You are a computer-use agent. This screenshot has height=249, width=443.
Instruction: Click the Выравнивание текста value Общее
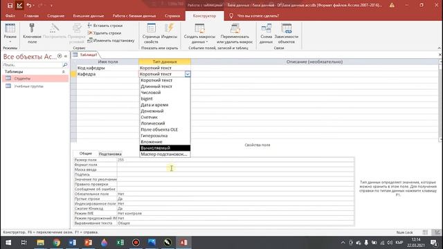pyautogui.click(x=235, y=223)
